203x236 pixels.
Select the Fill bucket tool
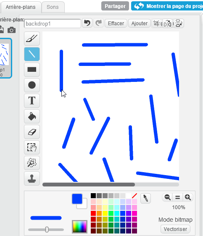pyautogui.click(x=32, y=116)
